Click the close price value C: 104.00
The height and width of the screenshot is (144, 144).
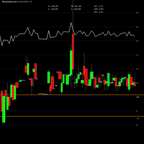click(53, 9)
